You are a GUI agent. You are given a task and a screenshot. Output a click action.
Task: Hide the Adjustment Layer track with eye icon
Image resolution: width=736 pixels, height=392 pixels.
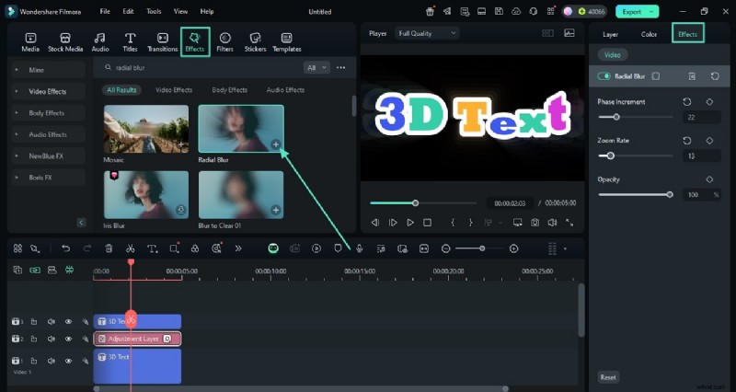tap(68, 340)
